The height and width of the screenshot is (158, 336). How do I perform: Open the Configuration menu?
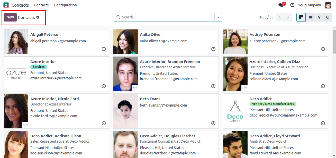[x=65, y=5]
